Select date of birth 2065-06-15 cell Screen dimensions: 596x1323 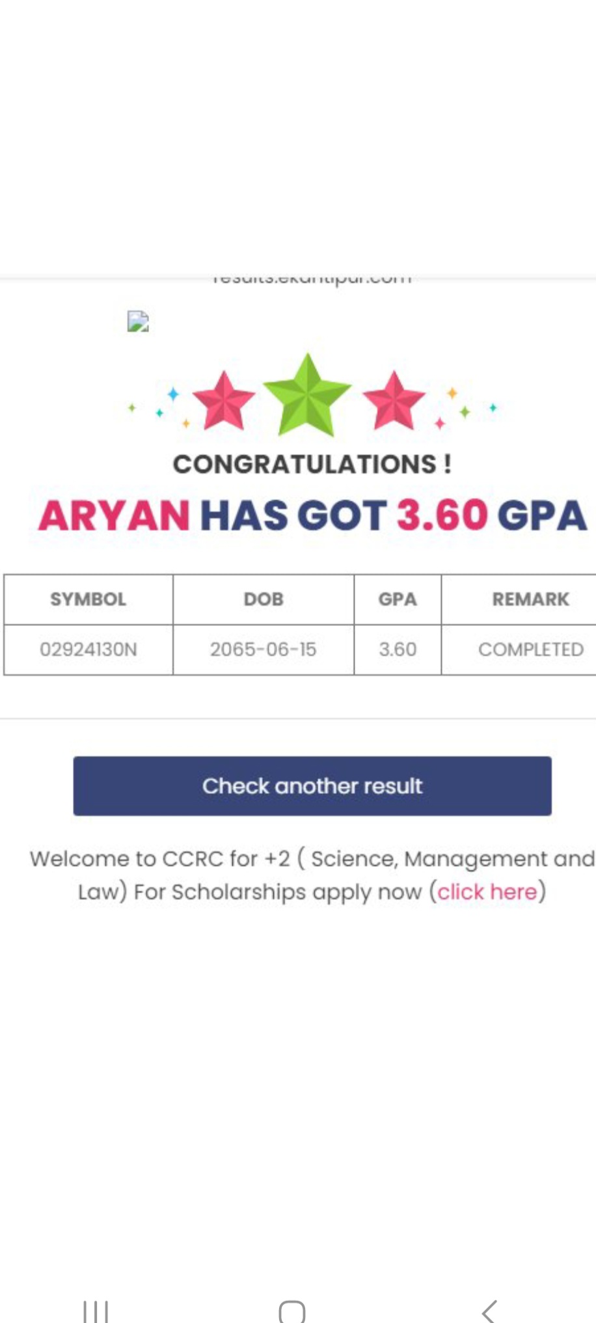[x=264, y=649]
